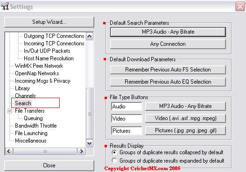
Task: Open OpenNap Networks settings
Action: point(37,73)
